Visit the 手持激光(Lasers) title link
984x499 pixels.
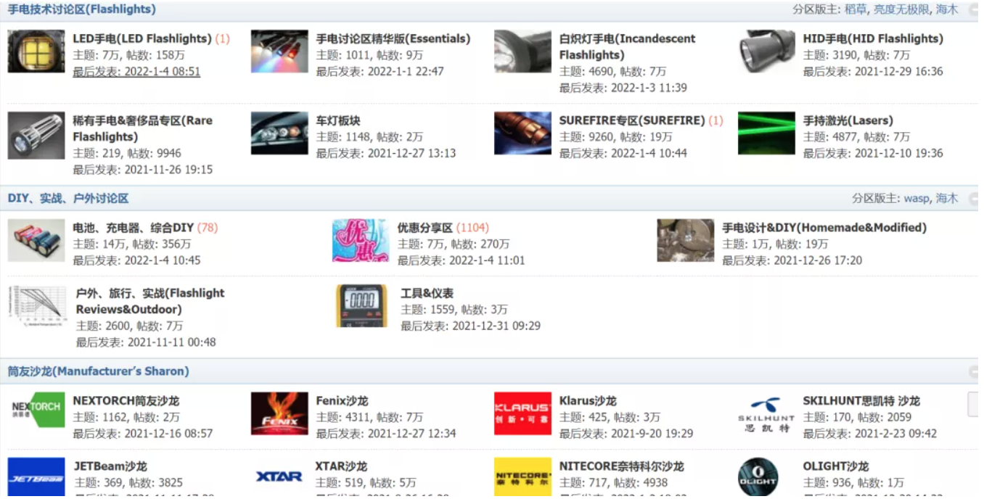pos(848,120)
